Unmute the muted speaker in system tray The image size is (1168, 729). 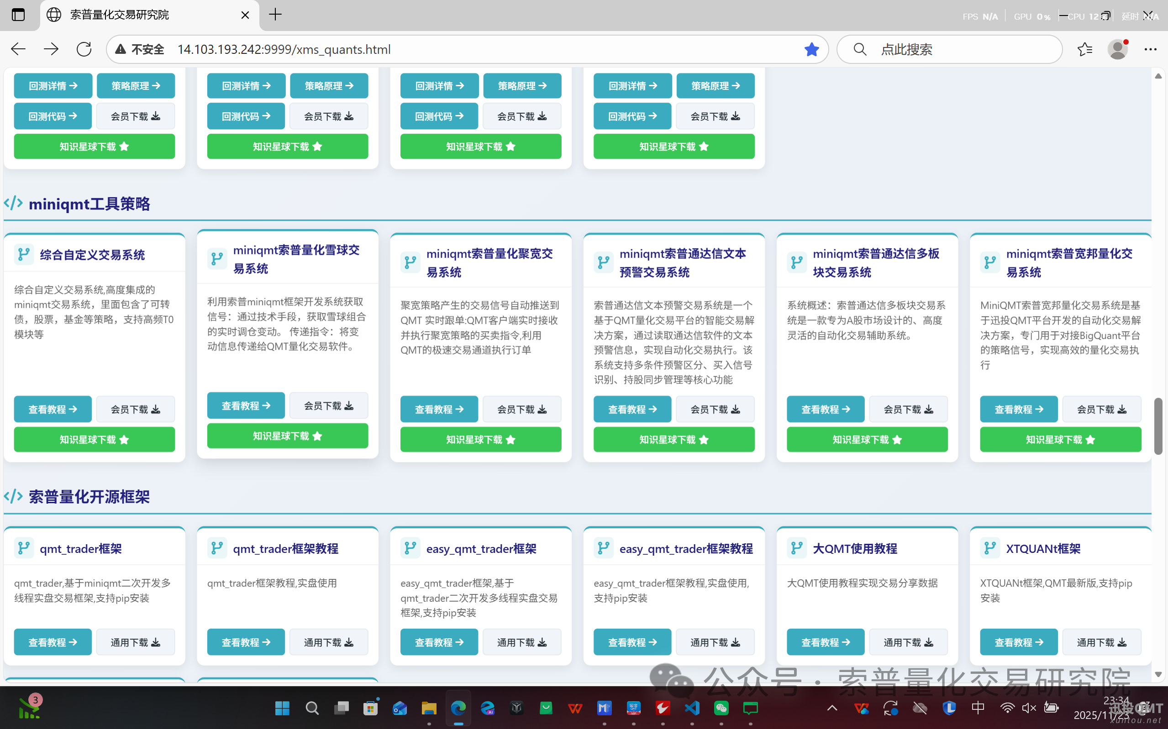click(x=1029, y=708)
